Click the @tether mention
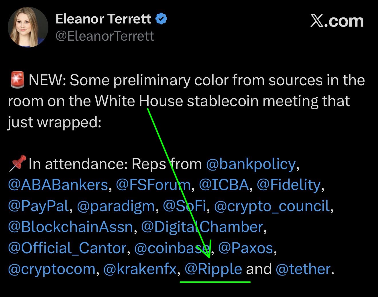 [x=303, y=269]
